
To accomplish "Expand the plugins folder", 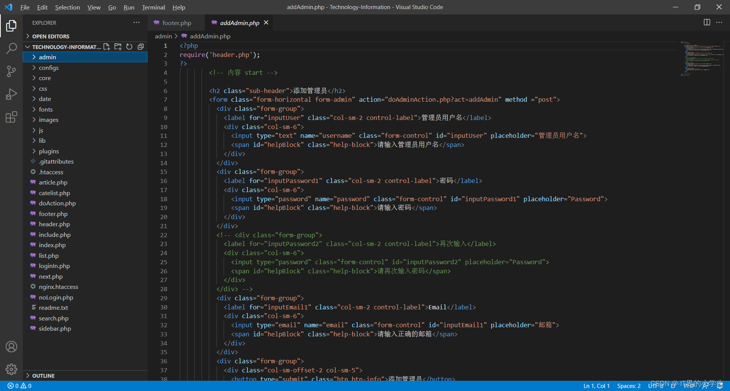I will point(85,151).
